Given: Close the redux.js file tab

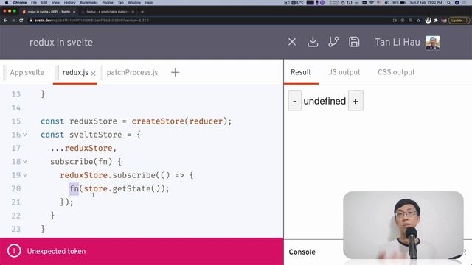Looking at the screenshot, I should click(94, 74).
